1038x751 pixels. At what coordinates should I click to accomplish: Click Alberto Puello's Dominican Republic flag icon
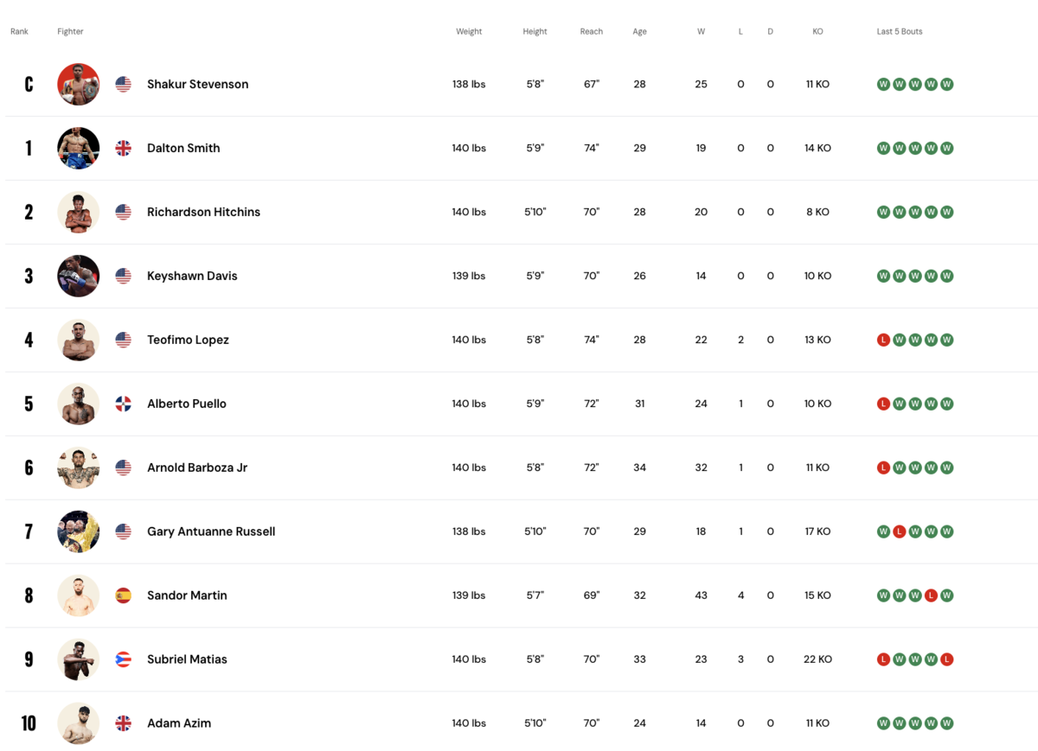point(124,404)
